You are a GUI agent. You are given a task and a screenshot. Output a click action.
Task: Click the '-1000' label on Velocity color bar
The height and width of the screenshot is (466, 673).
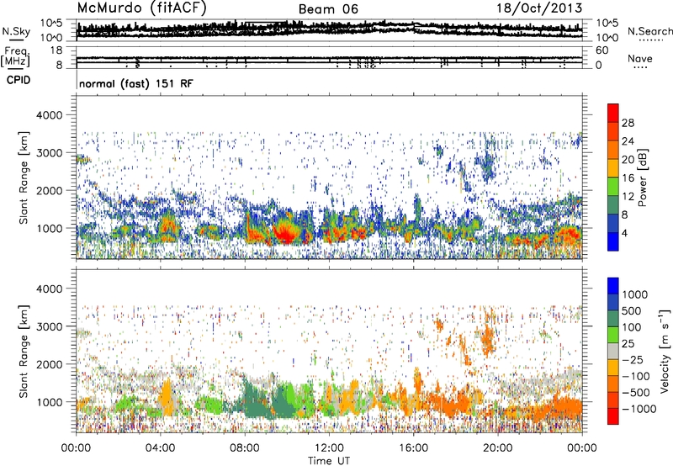(639, 409)
